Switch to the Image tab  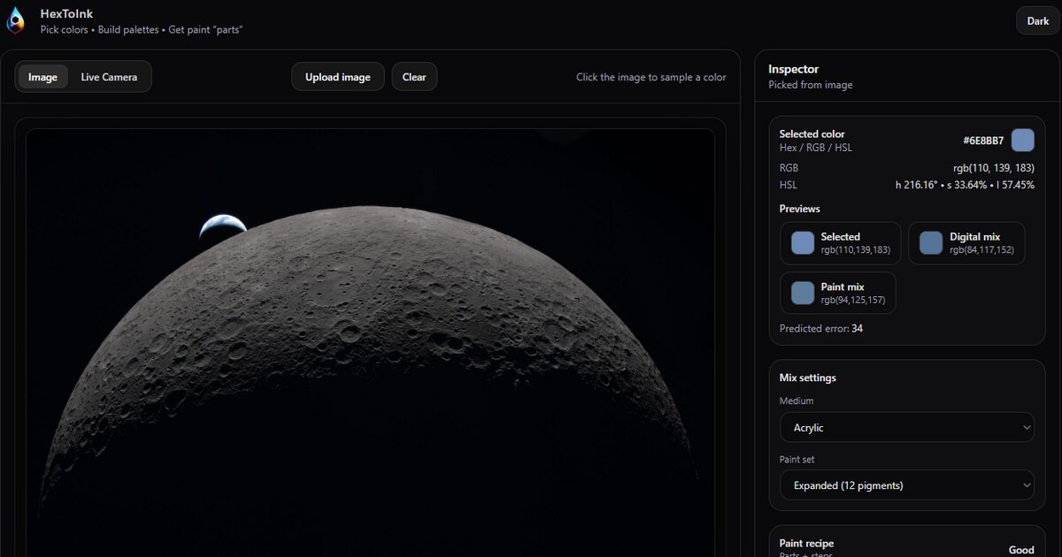pos(42,77)
